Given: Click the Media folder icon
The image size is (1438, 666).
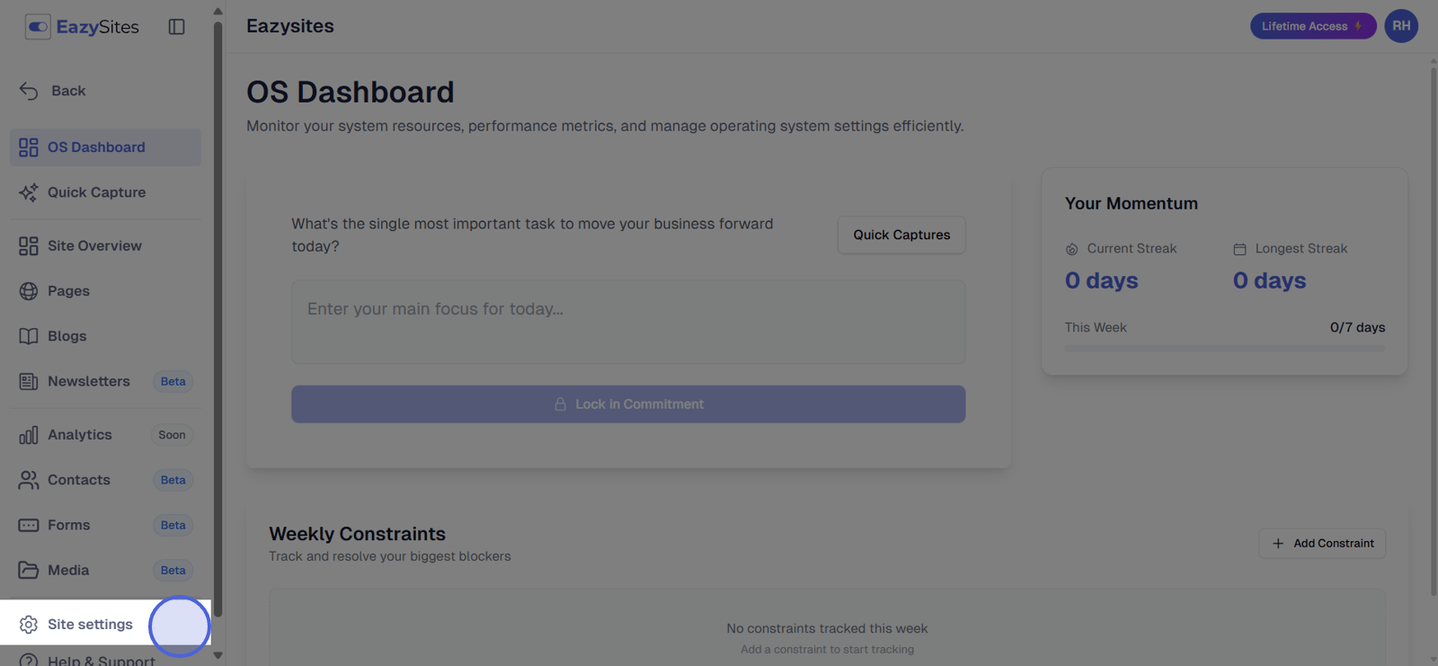Looking at the screenshot, I should tap(29, 570).
